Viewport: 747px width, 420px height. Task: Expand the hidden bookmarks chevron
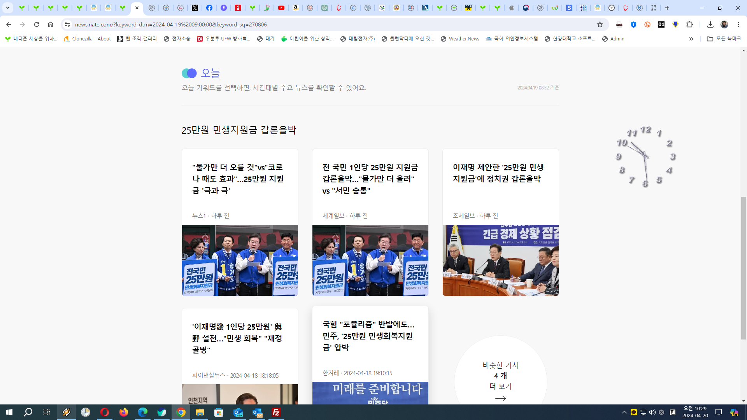(x=691, y=39)
